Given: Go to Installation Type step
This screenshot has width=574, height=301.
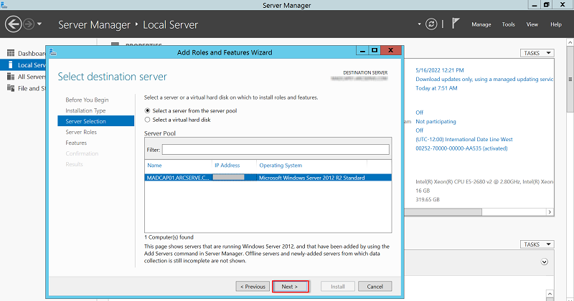Looking at the screenshot, I should click(x=85, y=110).
